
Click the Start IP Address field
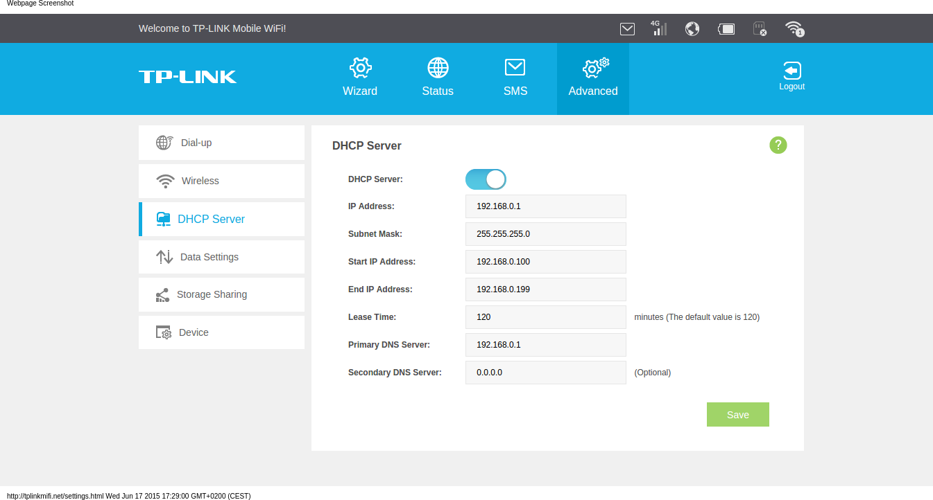(x=545, y=262)
